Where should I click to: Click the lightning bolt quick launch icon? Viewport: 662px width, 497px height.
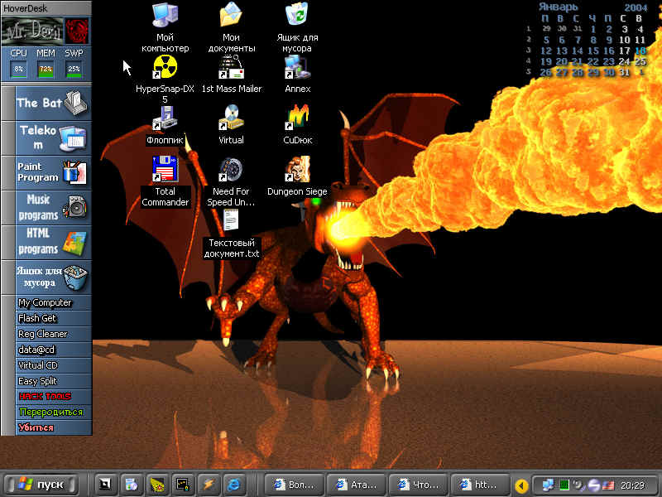pos(209,485)
